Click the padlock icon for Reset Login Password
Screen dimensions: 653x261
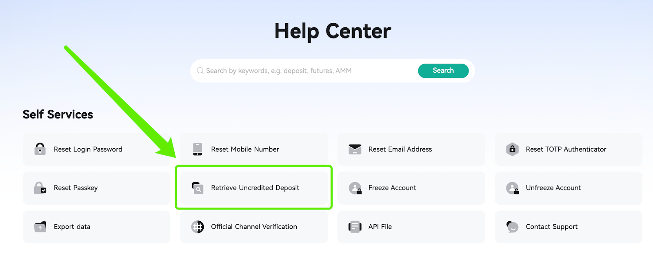pos(40,149)
